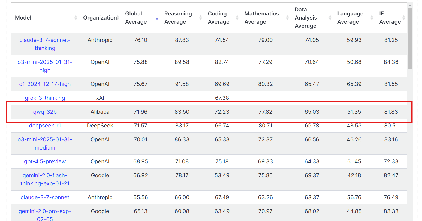Sort by Organization column arrows
Image resolution: width=422 pixels, height=221 pixels.
coord(118,18)
